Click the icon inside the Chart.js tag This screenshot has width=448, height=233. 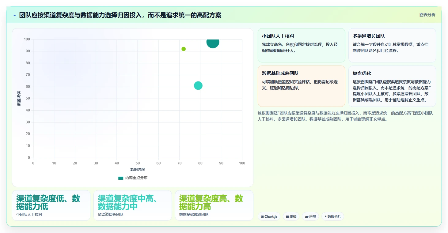tap(262, 216)
